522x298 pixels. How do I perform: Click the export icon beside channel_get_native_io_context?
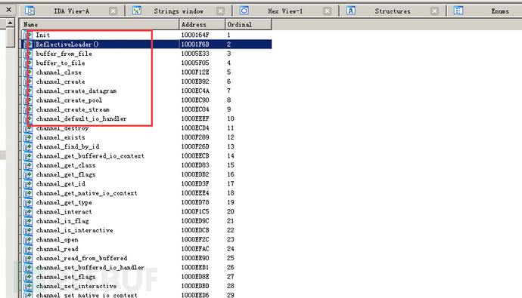[28, 193]
